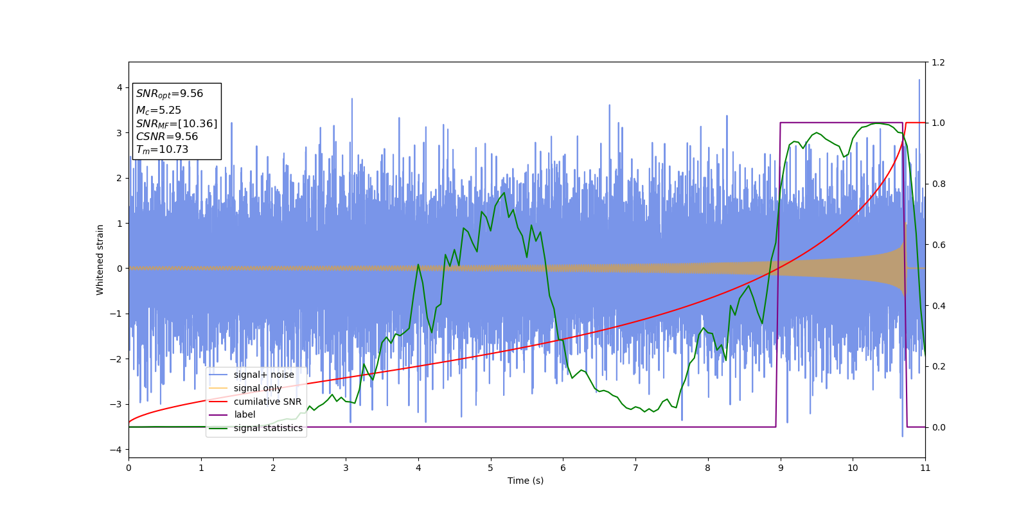Click the Tm=10.73 annotation text
1028x514 pixels.
[162, 150]
